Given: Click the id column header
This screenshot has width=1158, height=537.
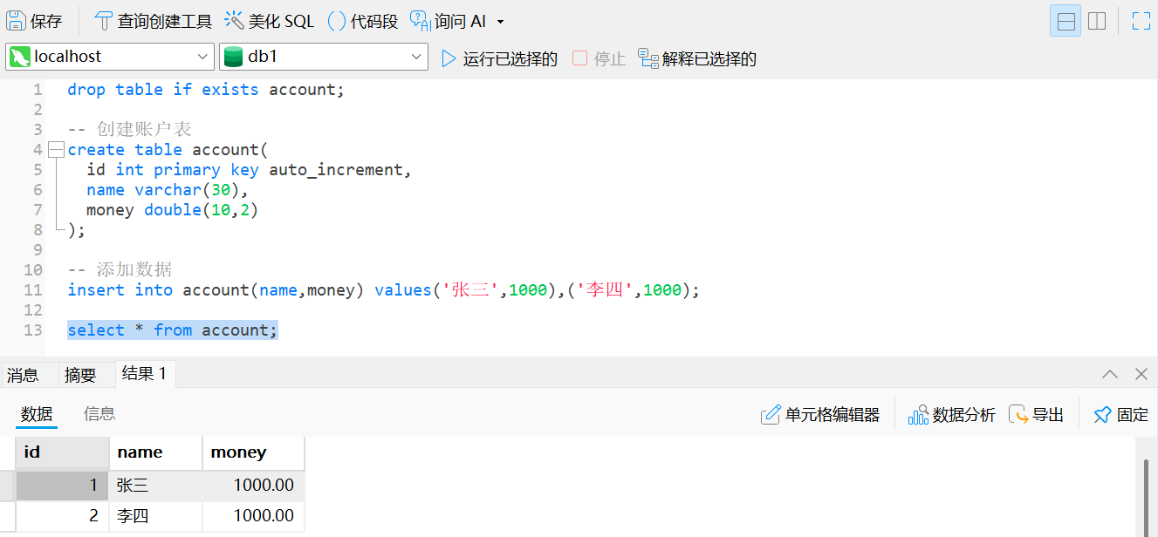Looking at the screenshot, I should [62, 452].
